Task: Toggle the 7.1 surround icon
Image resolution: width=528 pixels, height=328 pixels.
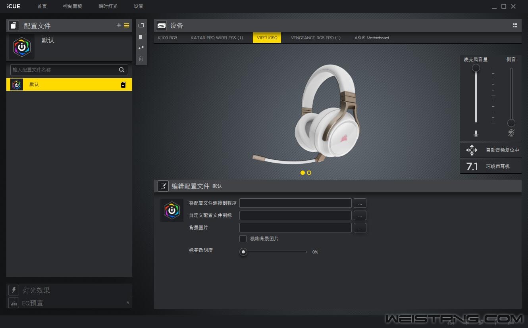Action: pos(472,167)
